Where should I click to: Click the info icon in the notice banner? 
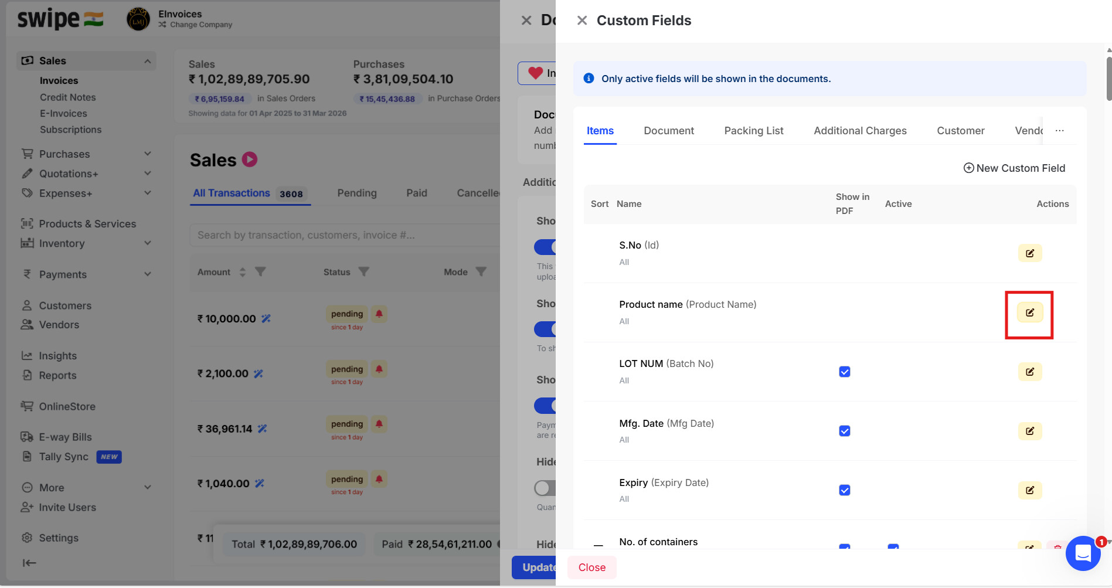tap(589, 79)
